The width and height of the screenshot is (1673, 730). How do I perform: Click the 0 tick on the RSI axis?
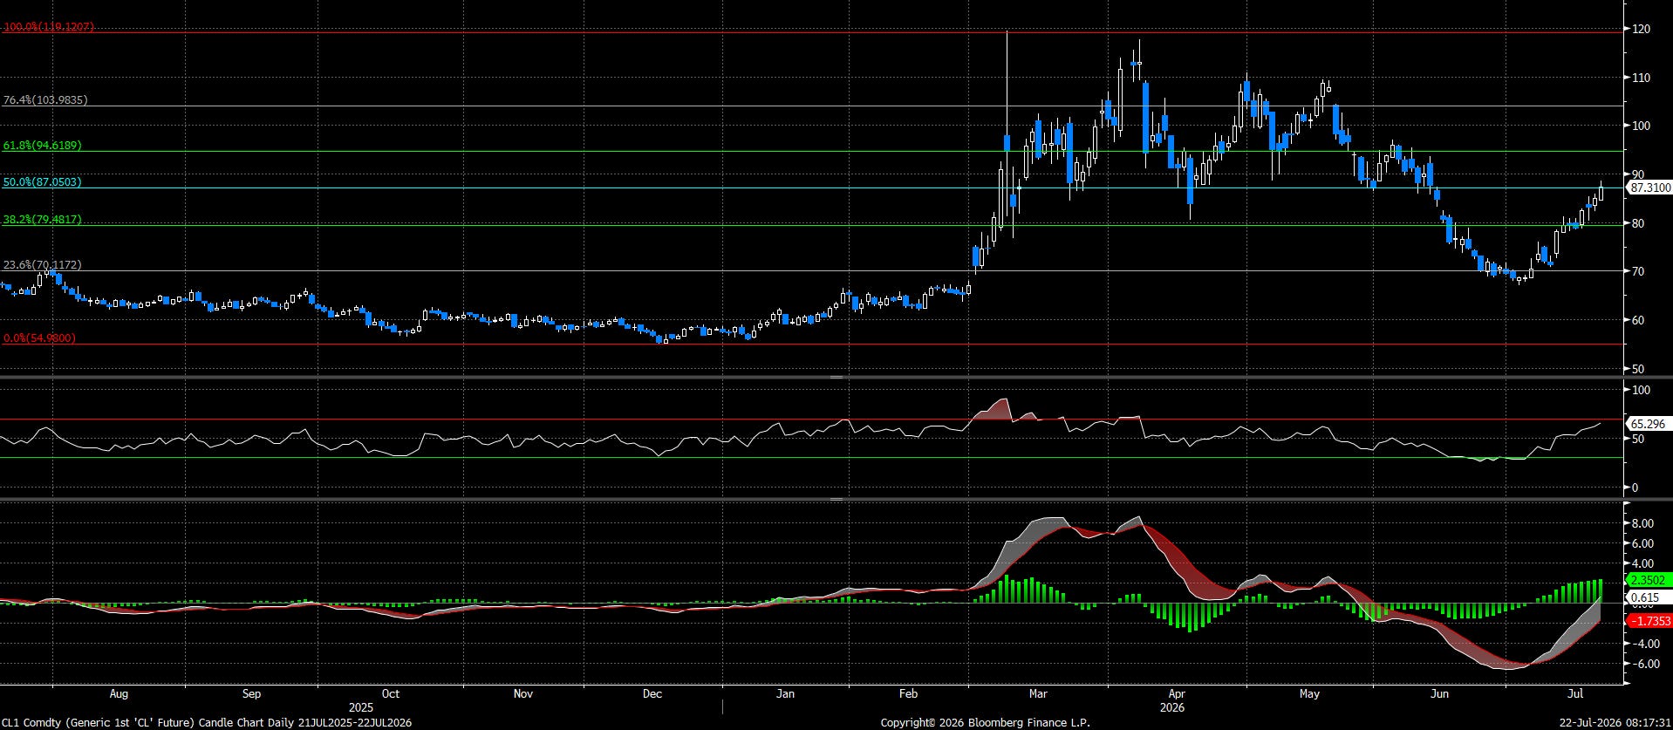point(1635,488)
